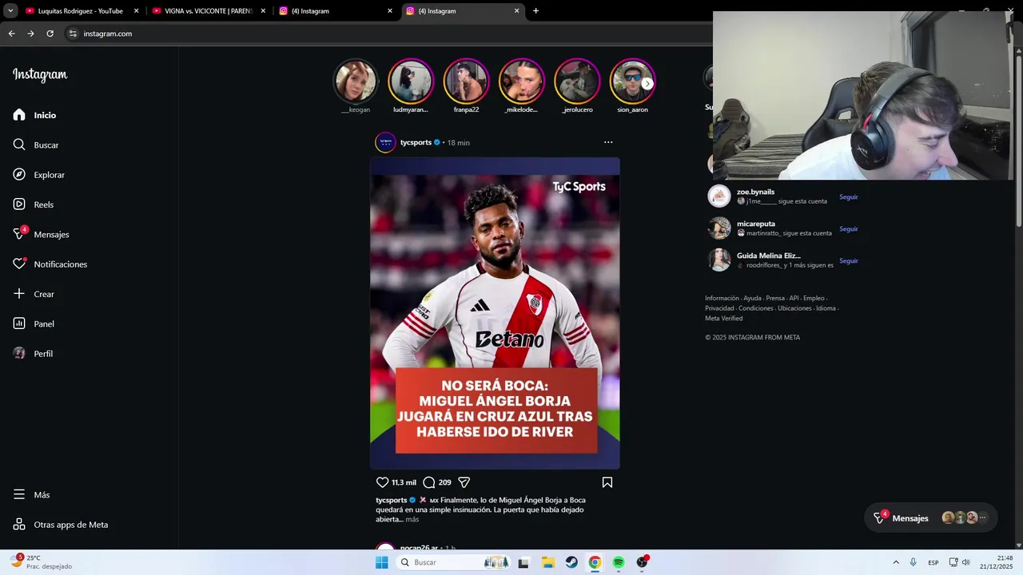Open floating Mensajes chat button
This screenshot has height=575, width=1023.
[x=930, y=517]
